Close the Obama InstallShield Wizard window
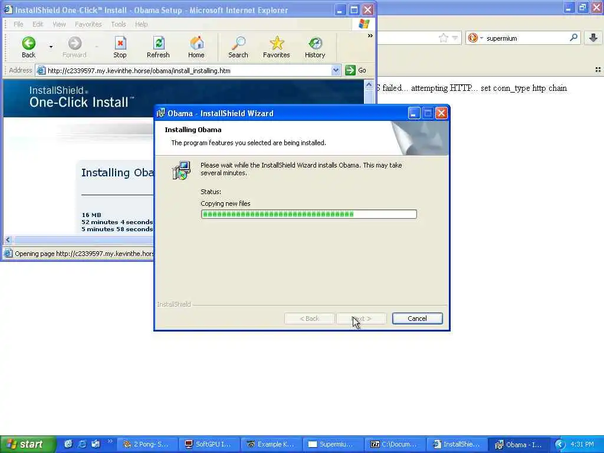This screenshot has width=604, height=453. 441,113
